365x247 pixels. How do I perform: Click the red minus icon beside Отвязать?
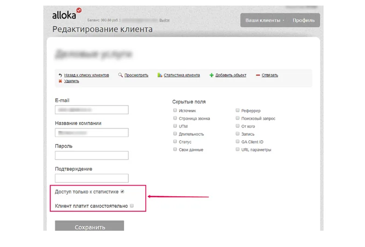coord(258,75)
